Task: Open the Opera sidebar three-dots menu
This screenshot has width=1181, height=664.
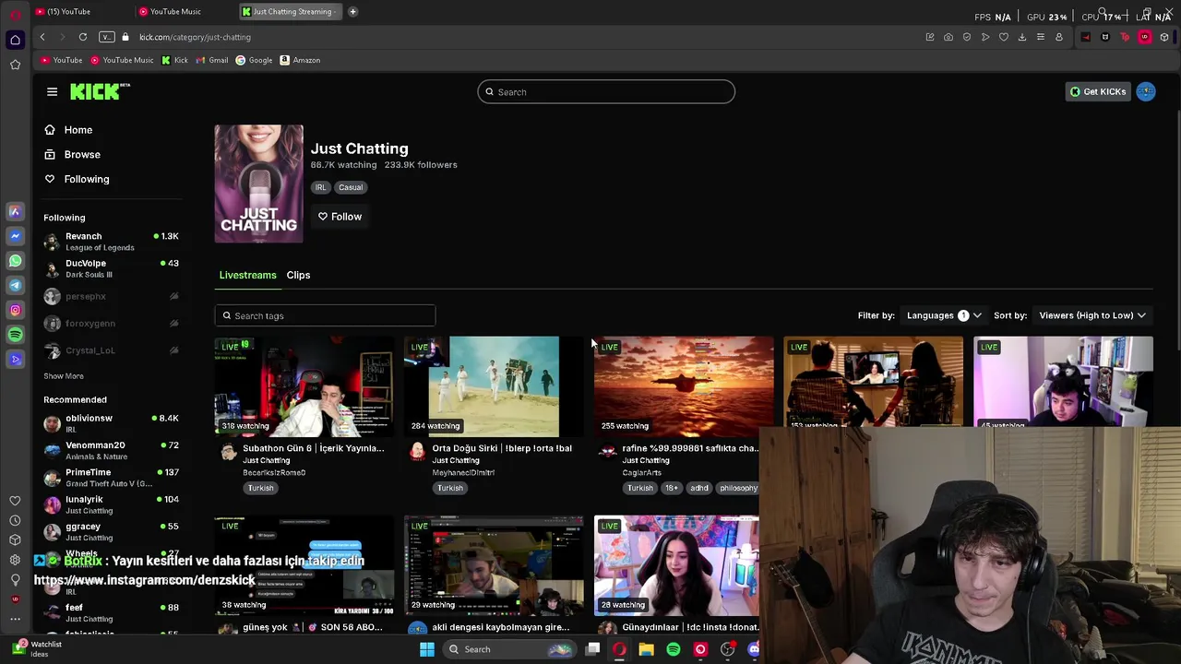Action: tap(15, 619)
